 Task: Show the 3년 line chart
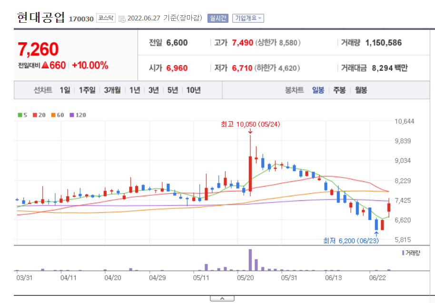(153, 90)
